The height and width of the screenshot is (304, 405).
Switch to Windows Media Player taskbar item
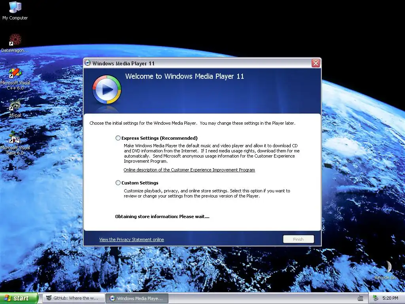(137, 298)
